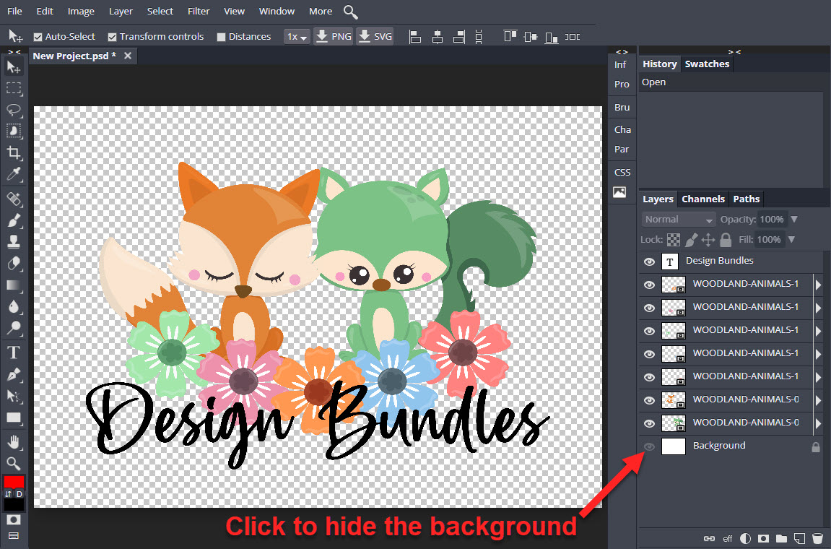Hide the Design Bundles text layer
The height and width of the screenshot is (549, 831).
649,262
